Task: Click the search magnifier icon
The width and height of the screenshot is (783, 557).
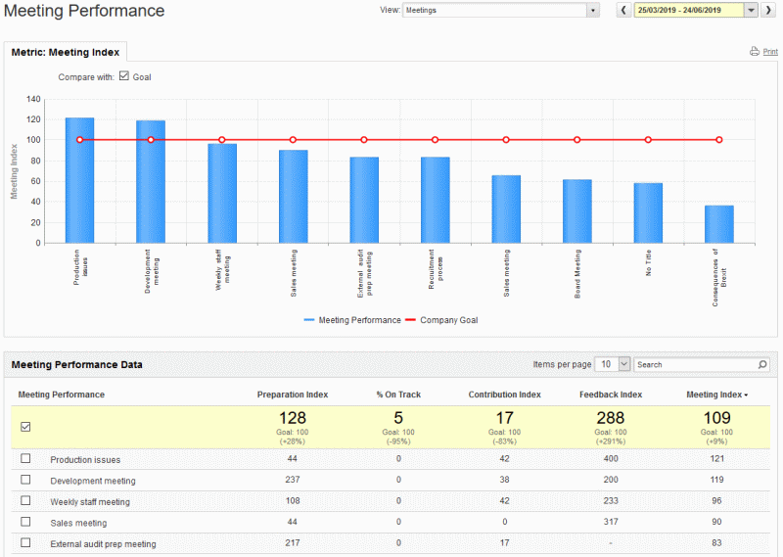Action: (x=762, y=365)
